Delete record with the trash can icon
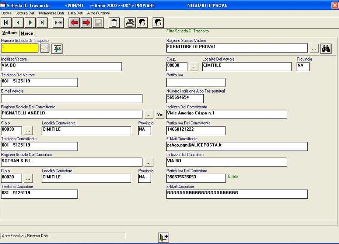Screen dimensions: 339x244 coord(114,23)
